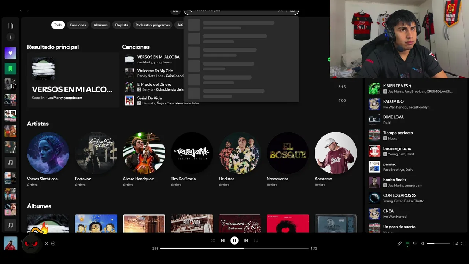Open the mini player icon
The width and height of the screenshot is (469, 264).
pos(455,243)
